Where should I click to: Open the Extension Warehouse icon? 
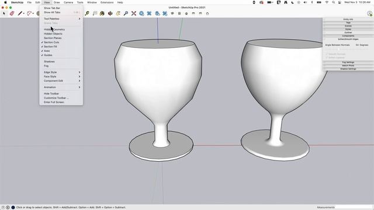click(149, 13)
